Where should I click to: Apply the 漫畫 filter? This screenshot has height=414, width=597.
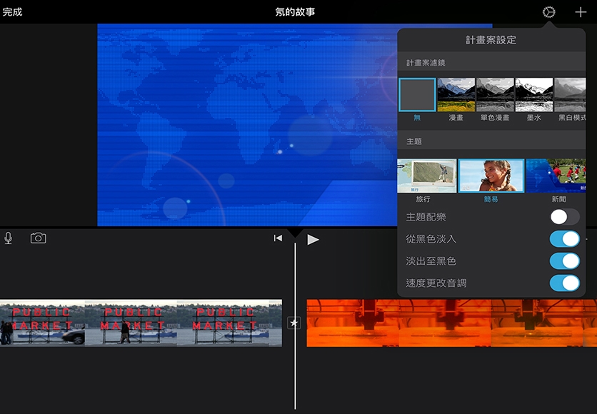coord(456,95)
